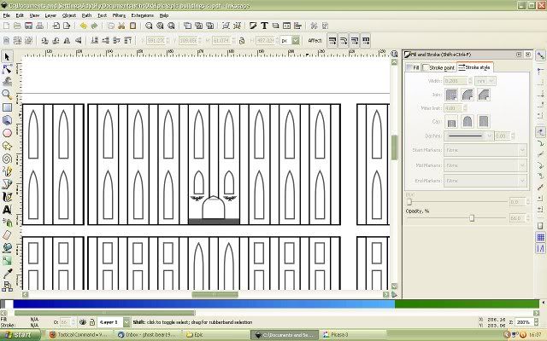
Task: Click the Cut scissors icon
Action: 121,26
